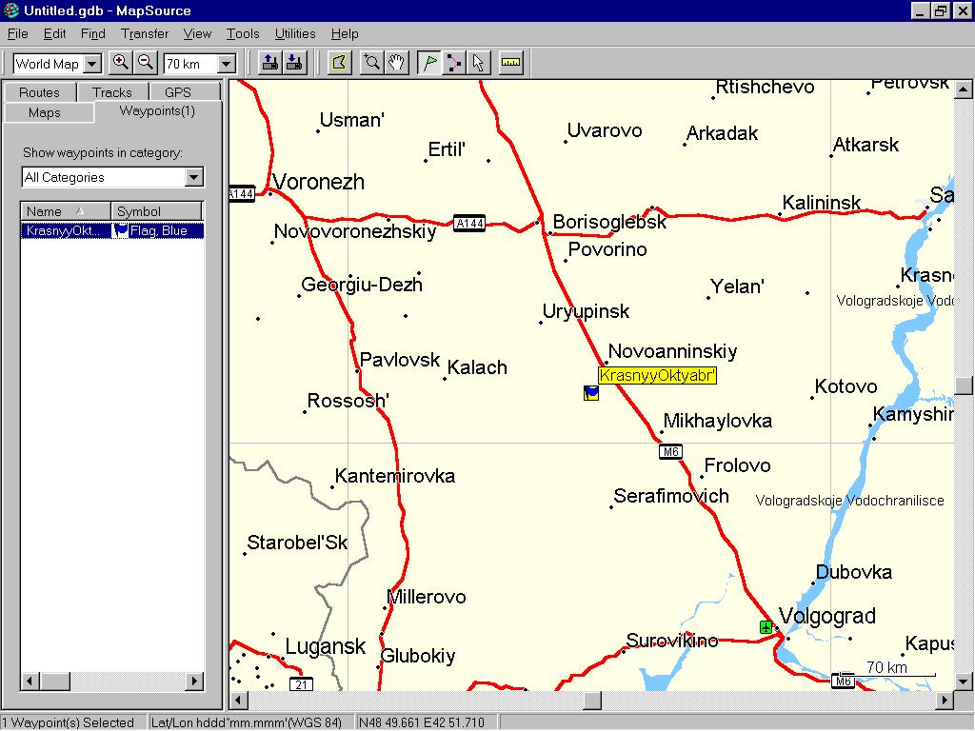Image resolution: width=975 pixels, height=731 pixels.
Task: Click the Serafimovich city label
Action: pos(671,496)
